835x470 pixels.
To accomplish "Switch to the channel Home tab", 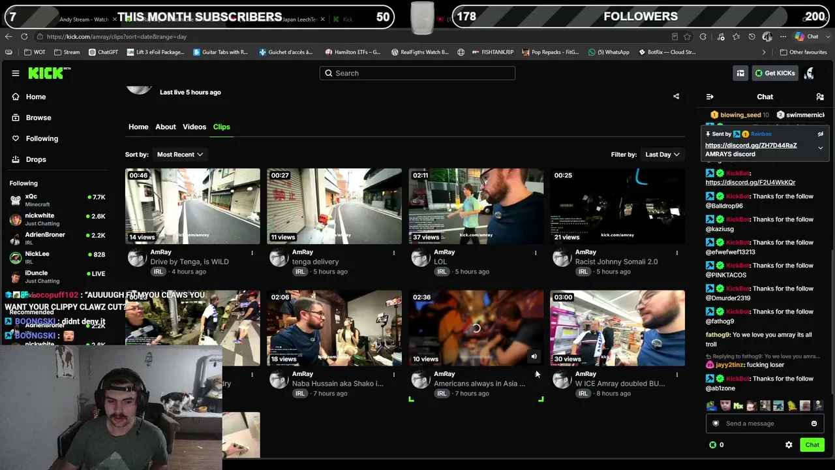I will tap(138, 127).
